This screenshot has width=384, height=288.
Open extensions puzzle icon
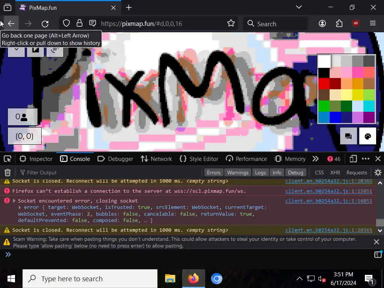(339, 24)
